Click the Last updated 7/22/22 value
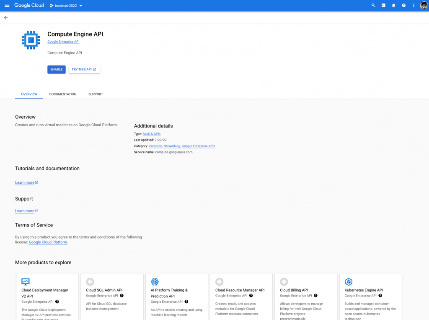429x320 pixels. coord(160,140)
